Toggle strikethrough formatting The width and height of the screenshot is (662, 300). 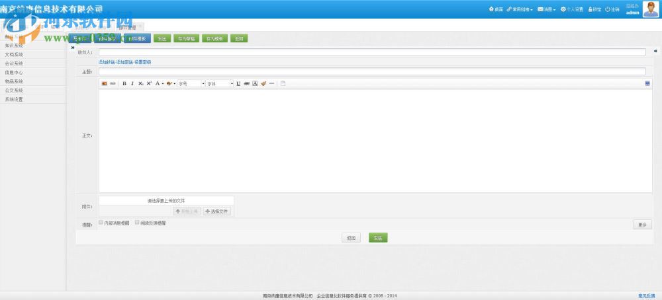tap(246, 84)
